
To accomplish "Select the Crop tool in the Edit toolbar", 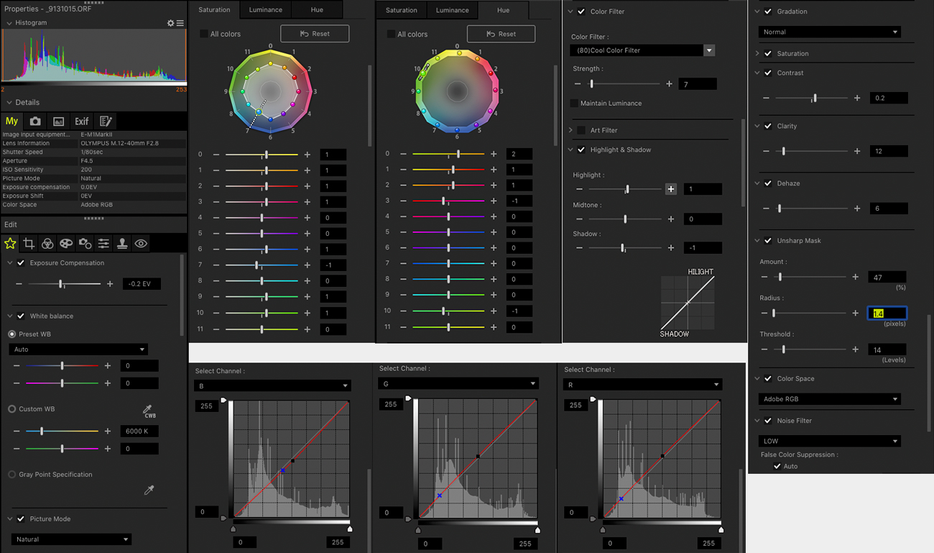I will click(29, 243).
